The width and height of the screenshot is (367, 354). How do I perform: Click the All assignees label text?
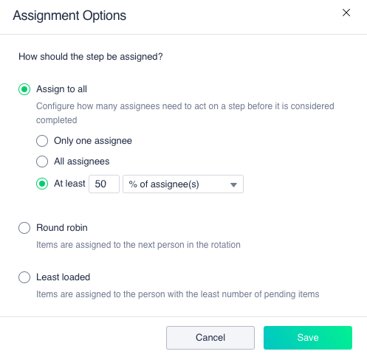[82, 162]
